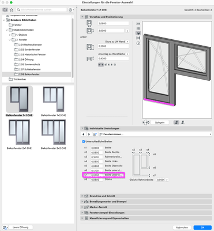214x231 pixels.
Task: Collapse Vorschau und Positionierung panel
Action: coord(82,17)
